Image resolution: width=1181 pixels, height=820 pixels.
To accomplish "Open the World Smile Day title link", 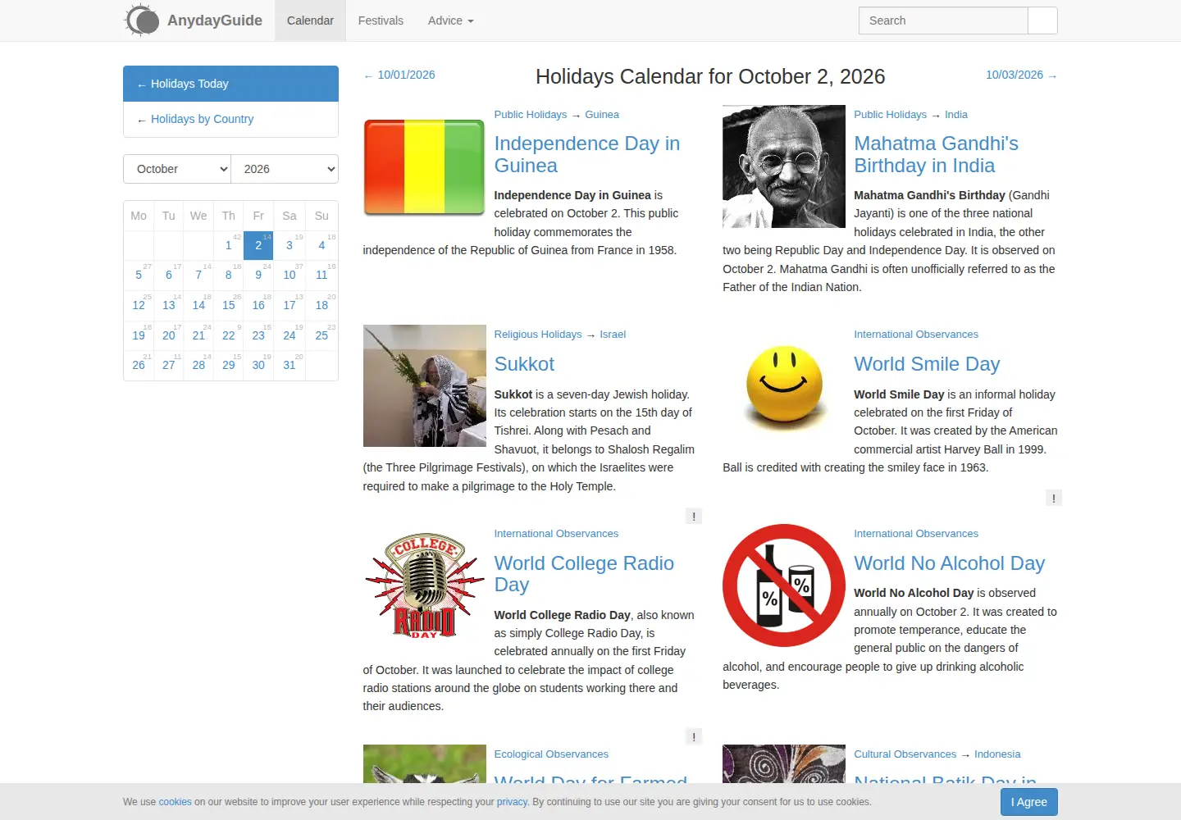I will tap(927, 364).
